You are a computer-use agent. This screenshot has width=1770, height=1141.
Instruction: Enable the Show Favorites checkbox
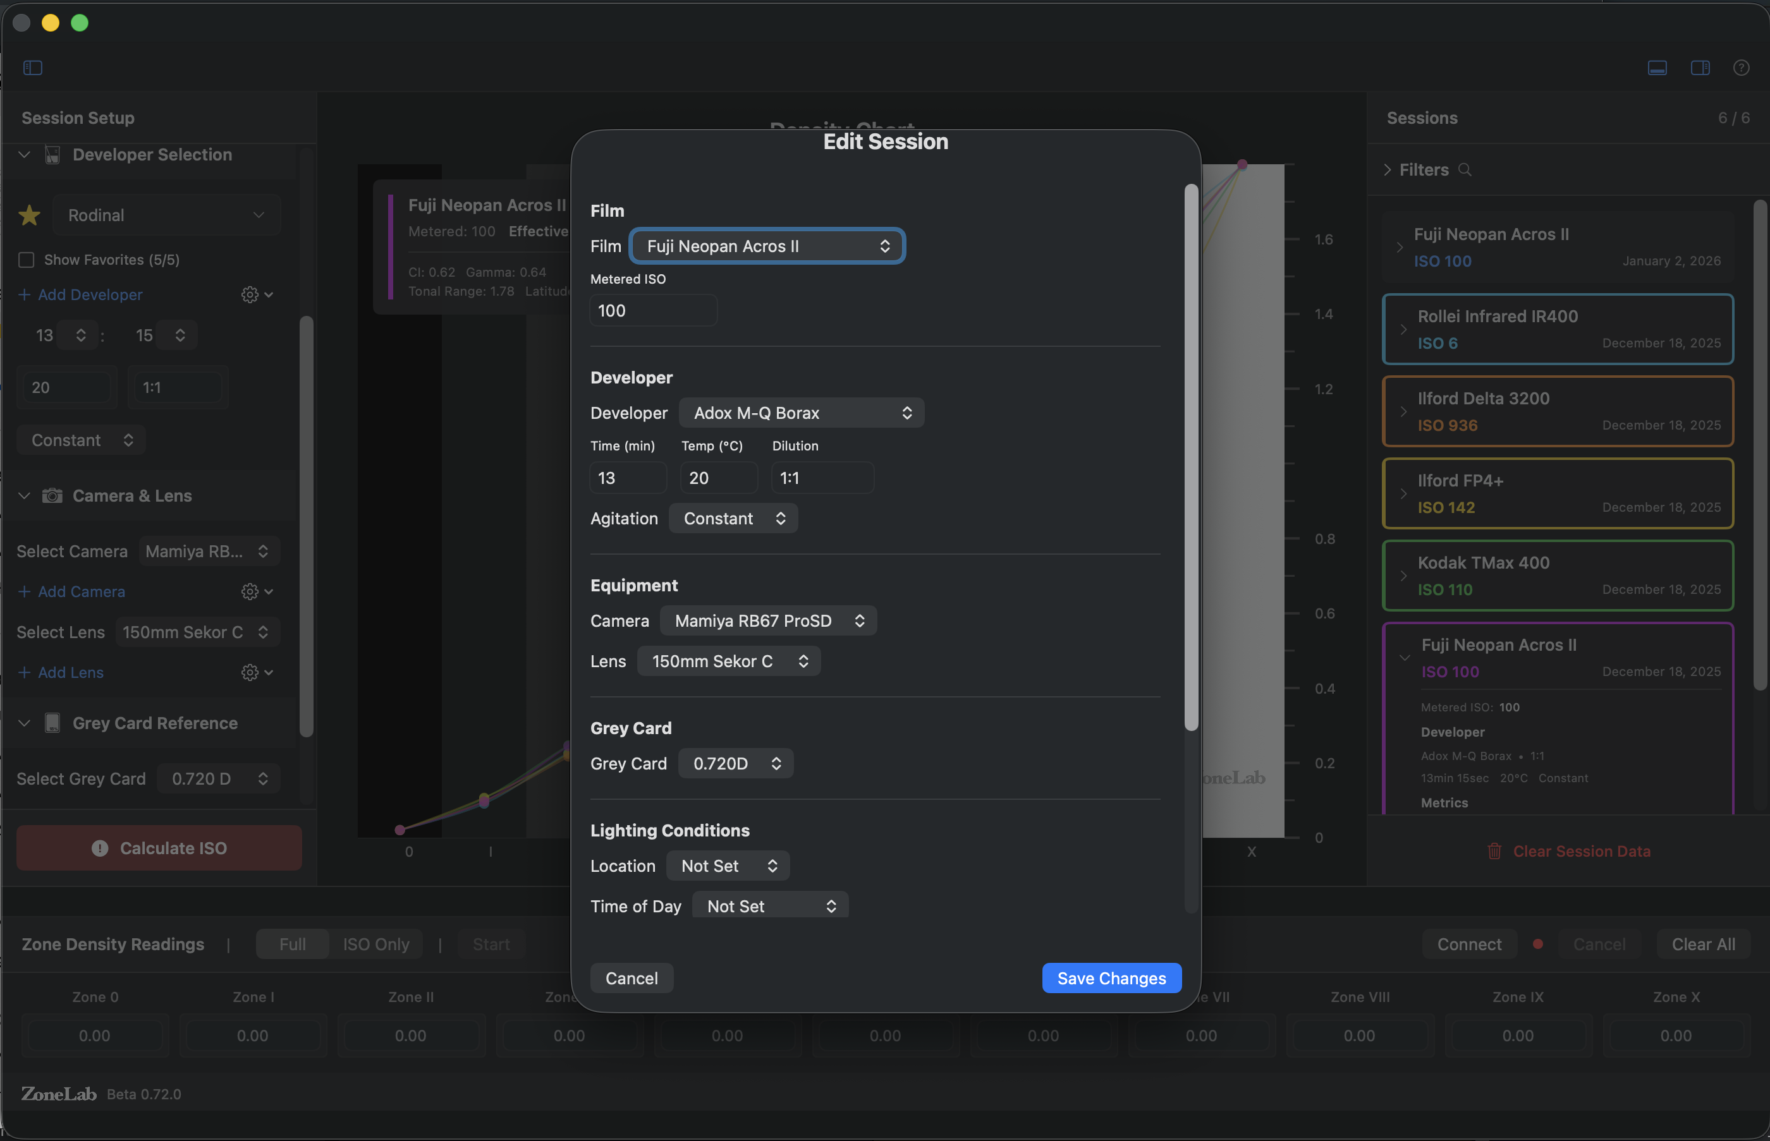pyautogui.click(x=26, y=259)
